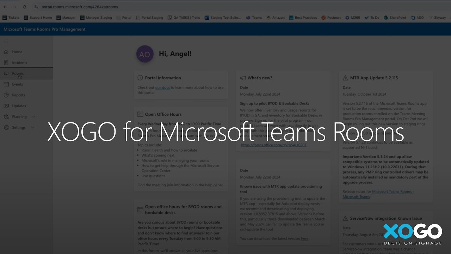Open Updates in the sidebar
Image resolution: width=451 pixels, height=254 pixels.
click(26, 106)
